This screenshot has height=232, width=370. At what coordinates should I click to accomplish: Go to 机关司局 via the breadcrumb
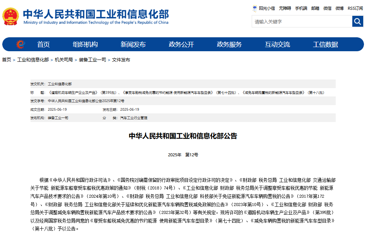(x=64, y=59)
